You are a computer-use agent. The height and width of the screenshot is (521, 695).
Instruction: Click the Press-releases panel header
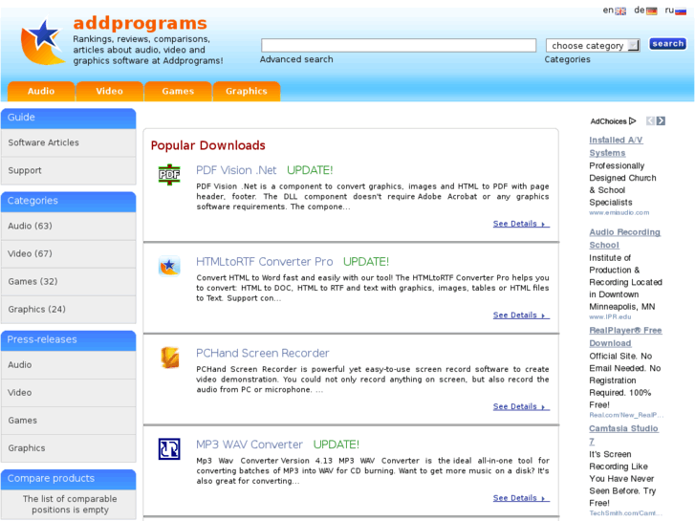[x=68, y=339]
